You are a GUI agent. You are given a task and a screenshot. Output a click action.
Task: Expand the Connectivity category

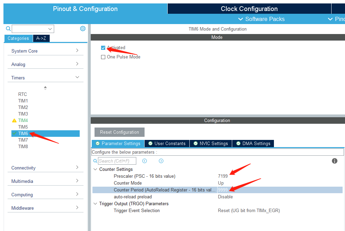(x=45, y=168)
